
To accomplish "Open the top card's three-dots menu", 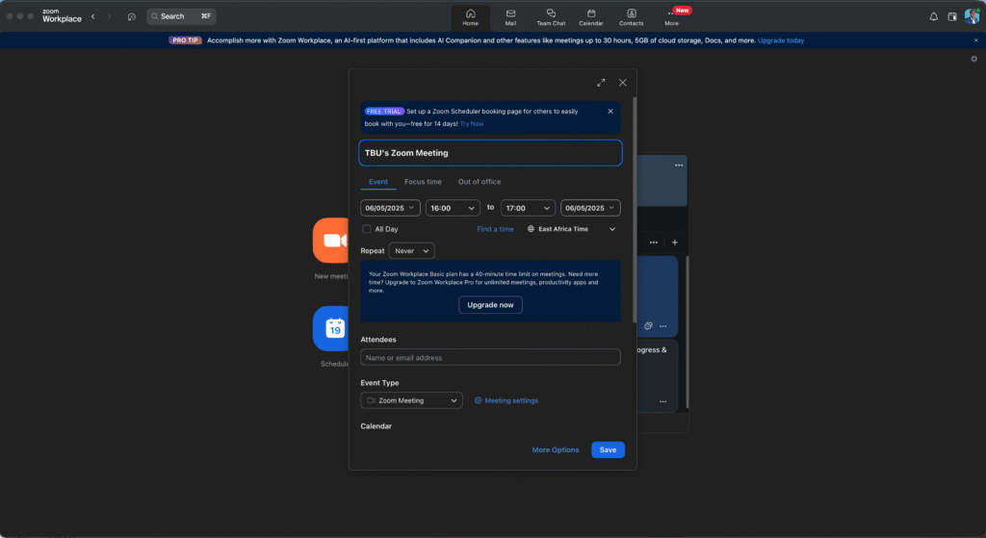I will (679, 166).
